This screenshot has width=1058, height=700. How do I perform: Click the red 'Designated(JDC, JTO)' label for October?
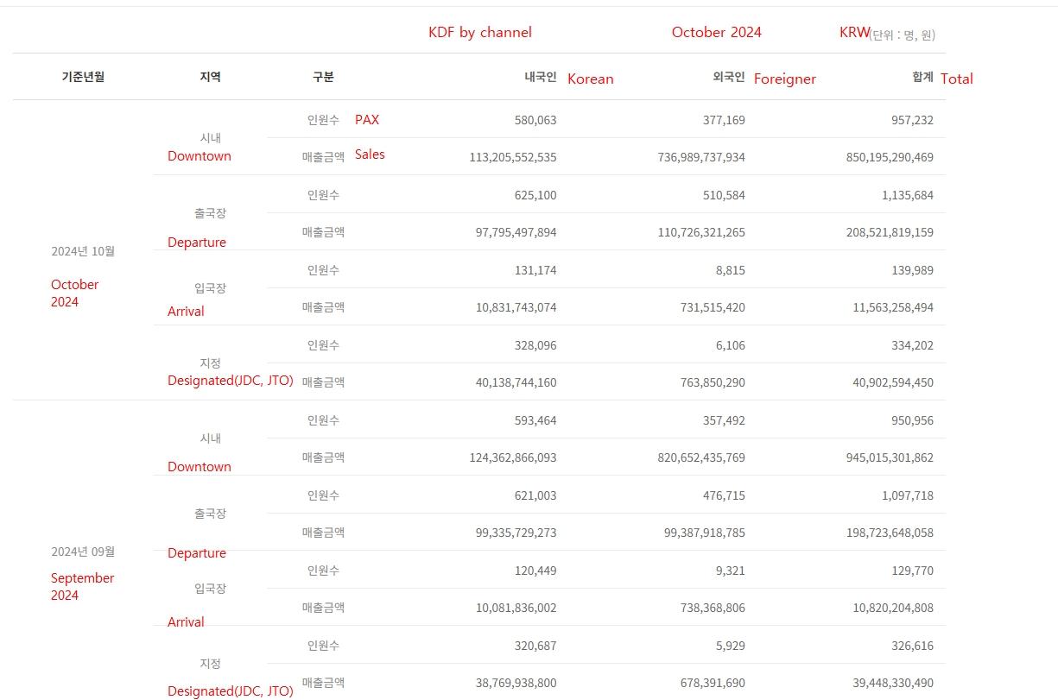pos(231,381)
